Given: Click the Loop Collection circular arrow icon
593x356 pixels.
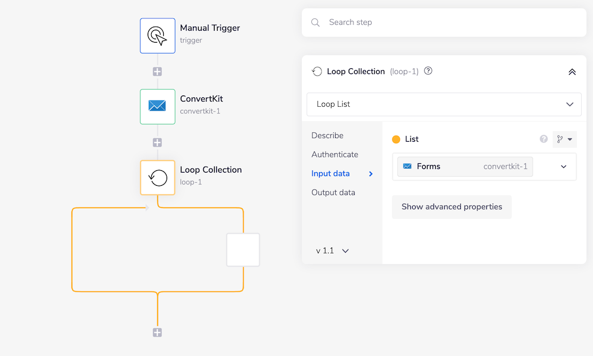Looking at the screenshot, I should tap(157, 177).
